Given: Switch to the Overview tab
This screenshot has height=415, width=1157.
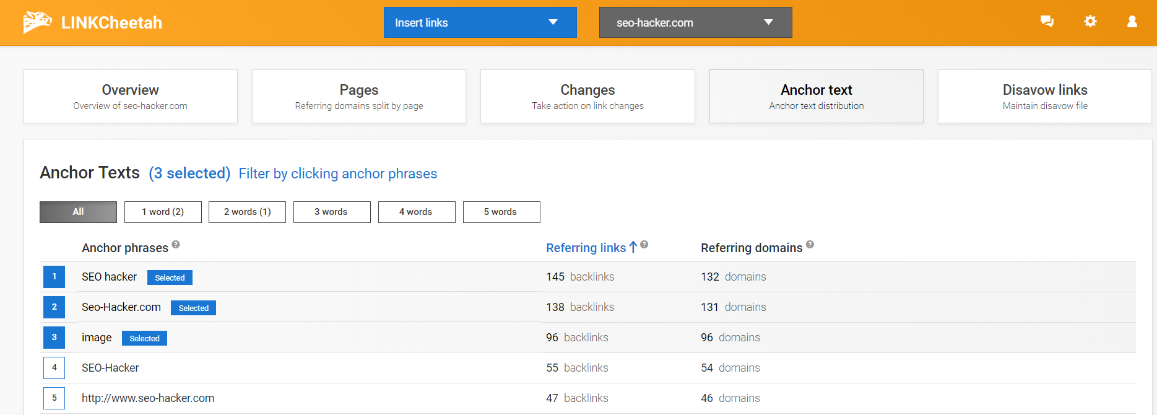Looking at the screenshot, I should pos(130,97).
